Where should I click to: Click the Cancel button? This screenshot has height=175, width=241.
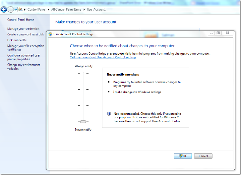pos(203,156)
